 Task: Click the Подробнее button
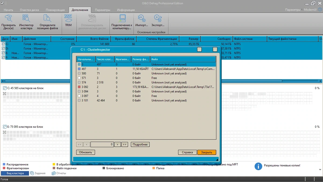tap(140, 144)
